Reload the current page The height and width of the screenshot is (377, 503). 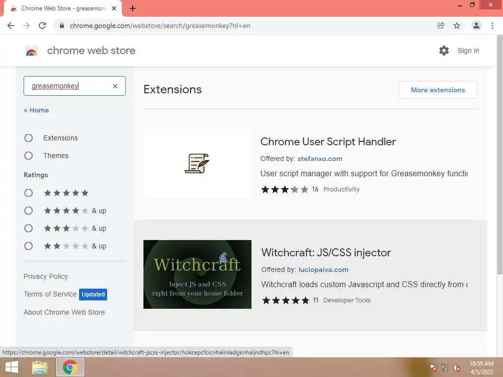point(42,26)
